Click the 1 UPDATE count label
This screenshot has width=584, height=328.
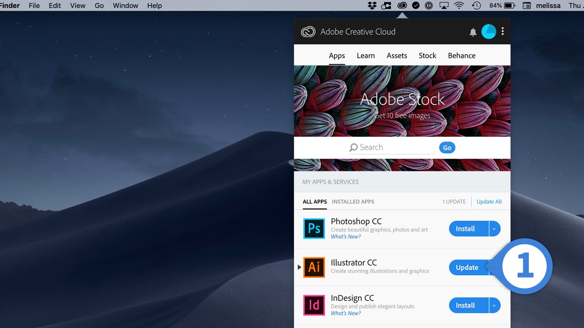click(x=454, y=201)
